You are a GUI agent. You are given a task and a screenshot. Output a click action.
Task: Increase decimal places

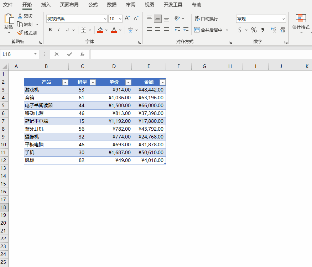tap(274, 30)
